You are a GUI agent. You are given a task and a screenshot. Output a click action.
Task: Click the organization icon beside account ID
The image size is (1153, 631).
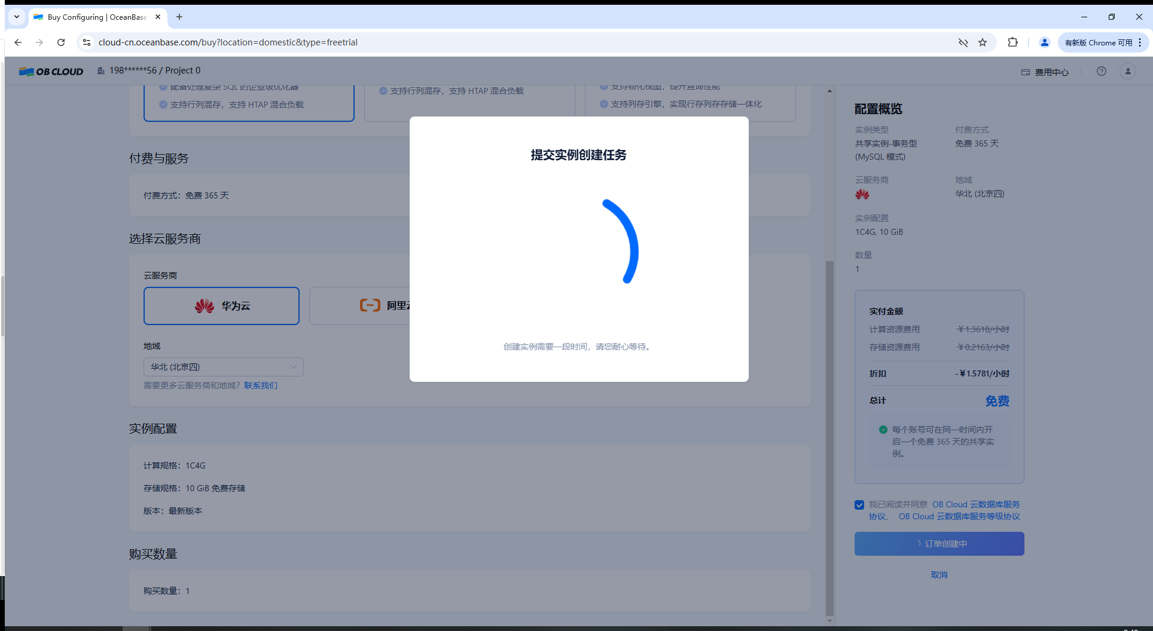101,71
